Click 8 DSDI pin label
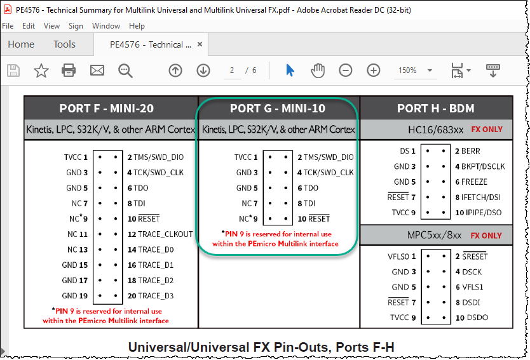Screen dimensions: 530x360 468,303
